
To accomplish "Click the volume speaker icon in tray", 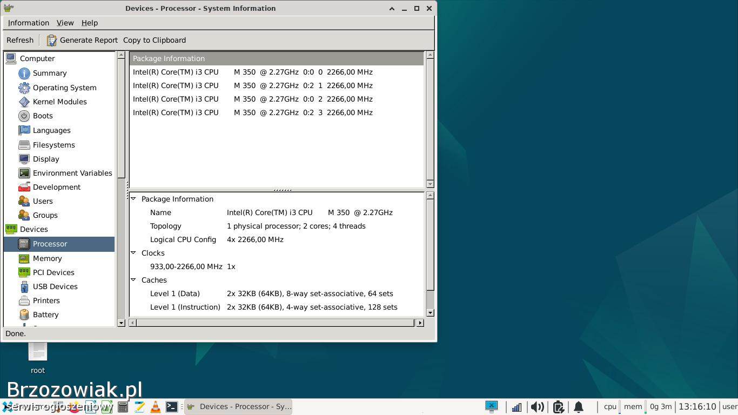I will tap(537, 407).
